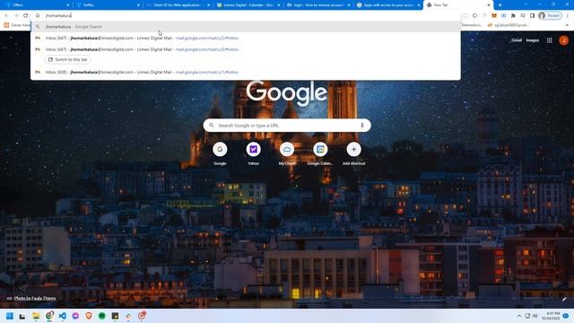Open the Google Calendar shortcut tile
574x323 pixels.
coord(320,153)
